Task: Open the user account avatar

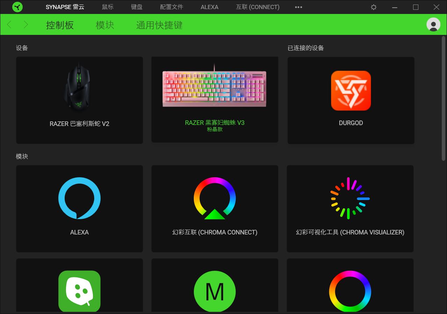Action: click(433, 24)
